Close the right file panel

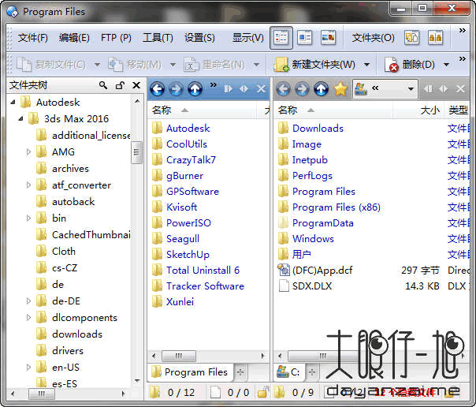pos(460,89)
